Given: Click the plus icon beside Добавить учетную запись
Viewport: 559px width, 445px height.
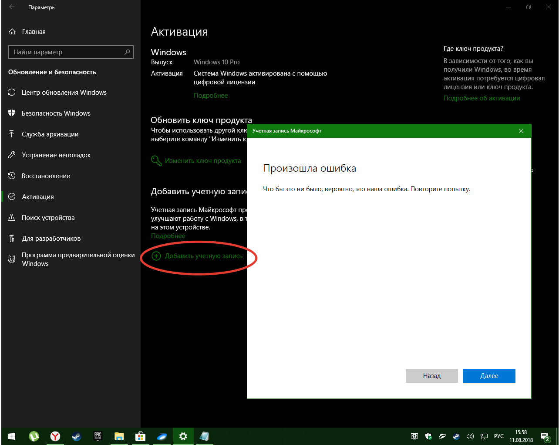Looking at the screenshot, I should pos(156,256).
